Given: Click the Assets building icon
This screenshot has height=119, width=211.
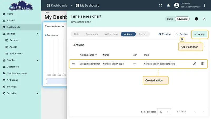Looking at the screenshot, I should pyautogui.click(x=7, y=47).
